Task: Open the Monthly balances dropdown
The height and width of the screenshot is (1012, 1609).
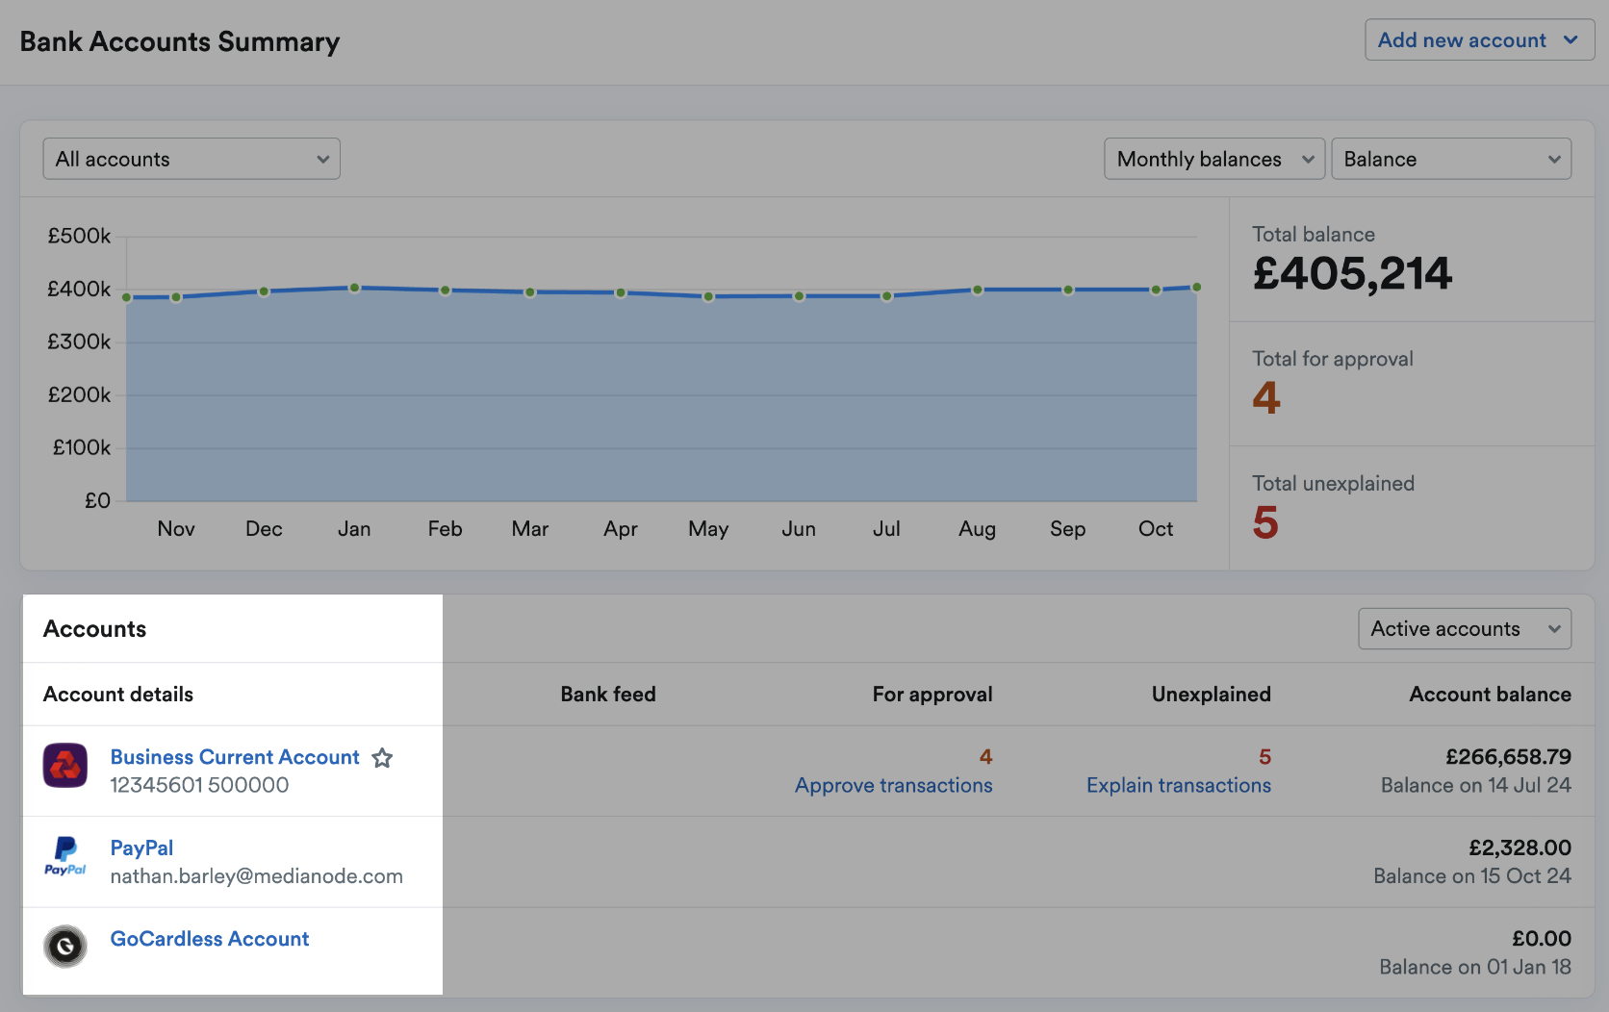Action: (x=1213, y=159)
